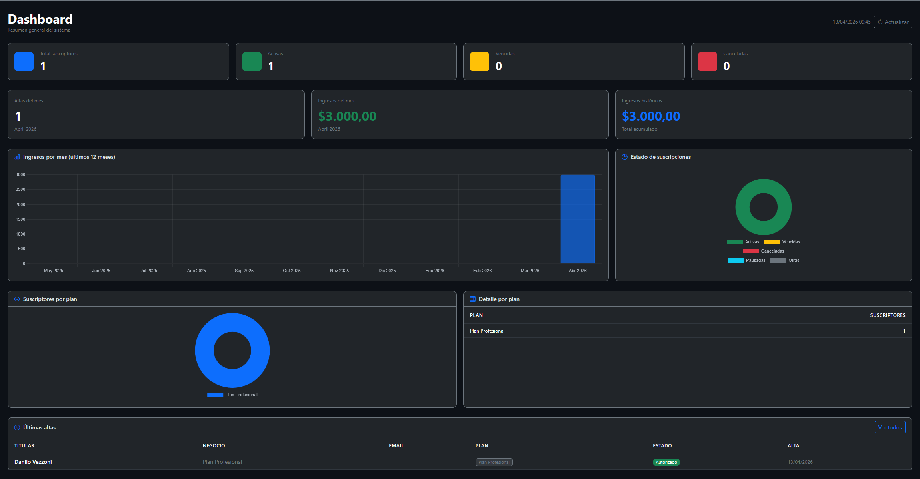Toggle the Canceladas legend item
This screenshot has height=479, width=920.
click(x=764, y=251)
